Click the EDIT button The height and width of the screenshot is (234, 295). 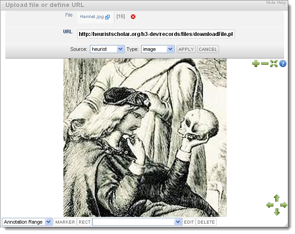[189, 222]
